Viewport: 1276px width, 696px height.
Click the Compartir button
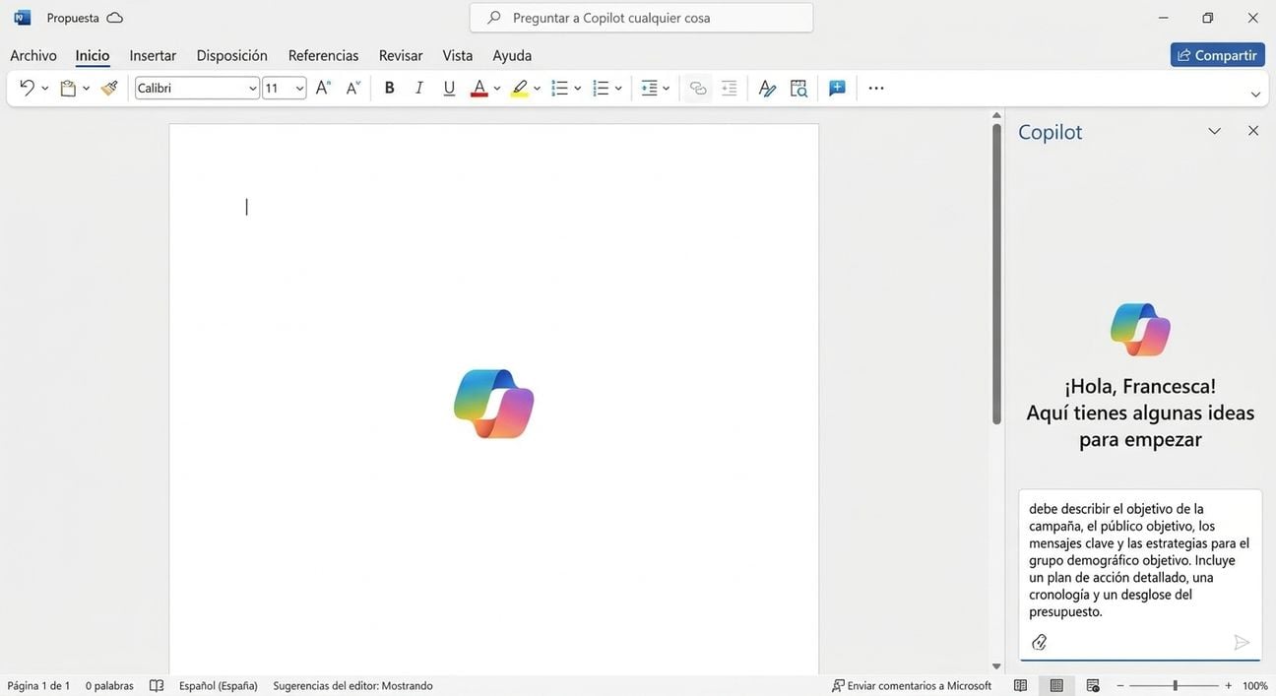[1218, 55]
